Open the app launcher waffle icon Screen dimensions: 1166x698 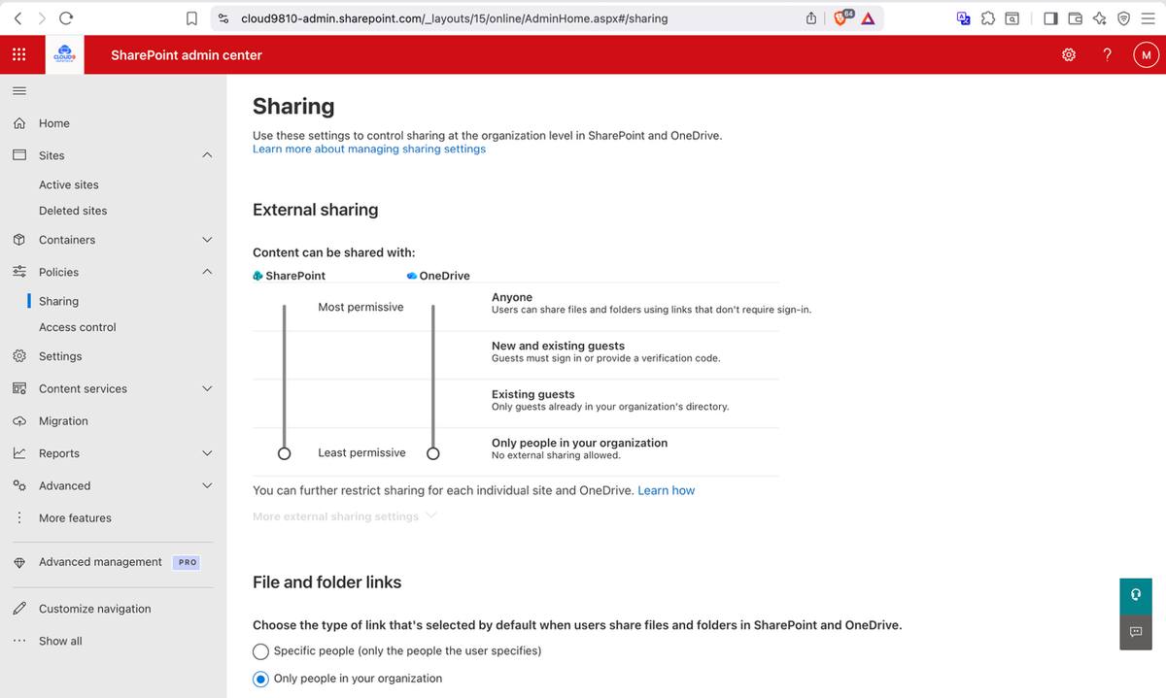coord(18,54)
